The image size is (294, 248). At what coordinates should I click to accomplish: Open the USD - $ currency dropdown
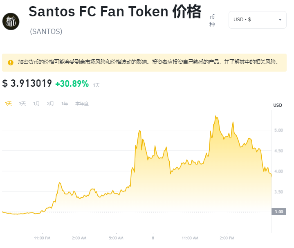258,20
